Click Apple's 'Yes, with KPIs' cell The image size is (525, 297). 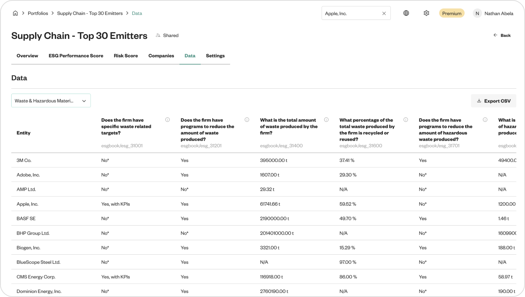116,204
